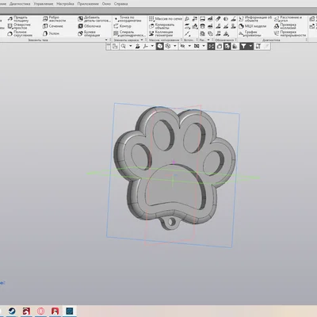Choose the Оболочка shell tool
This screenshot has height=317, width=317.
tap(90, 26)
